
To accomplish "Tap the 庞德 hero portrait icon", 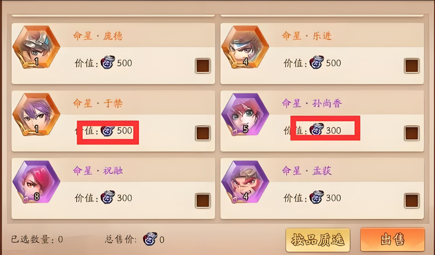I will 36,47.
